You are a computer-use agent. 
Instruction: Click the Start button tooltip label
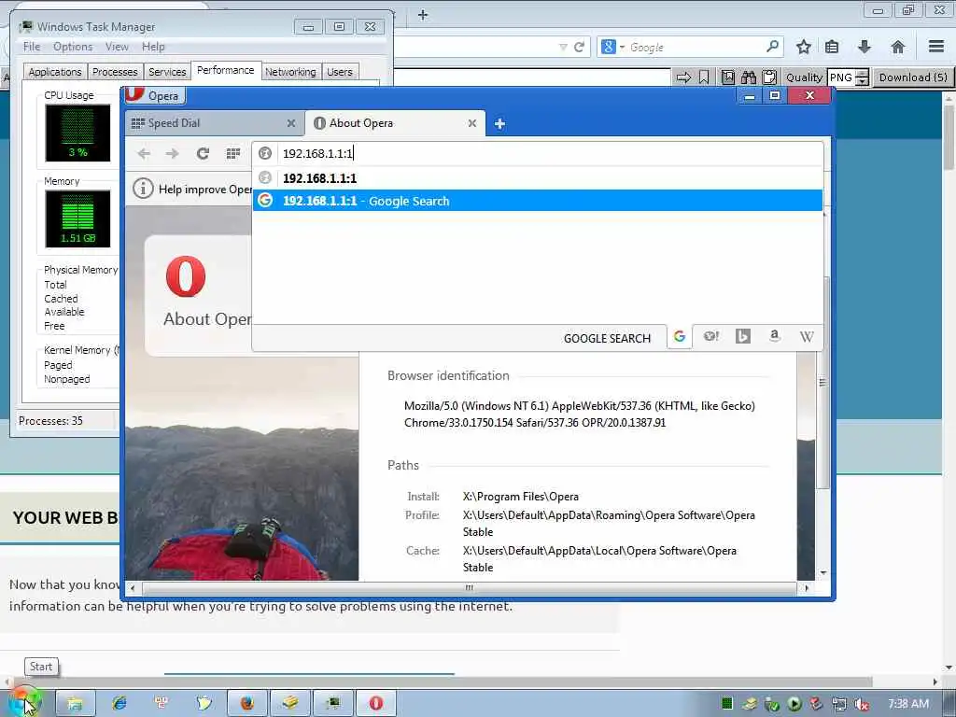(x=41, y=667)
